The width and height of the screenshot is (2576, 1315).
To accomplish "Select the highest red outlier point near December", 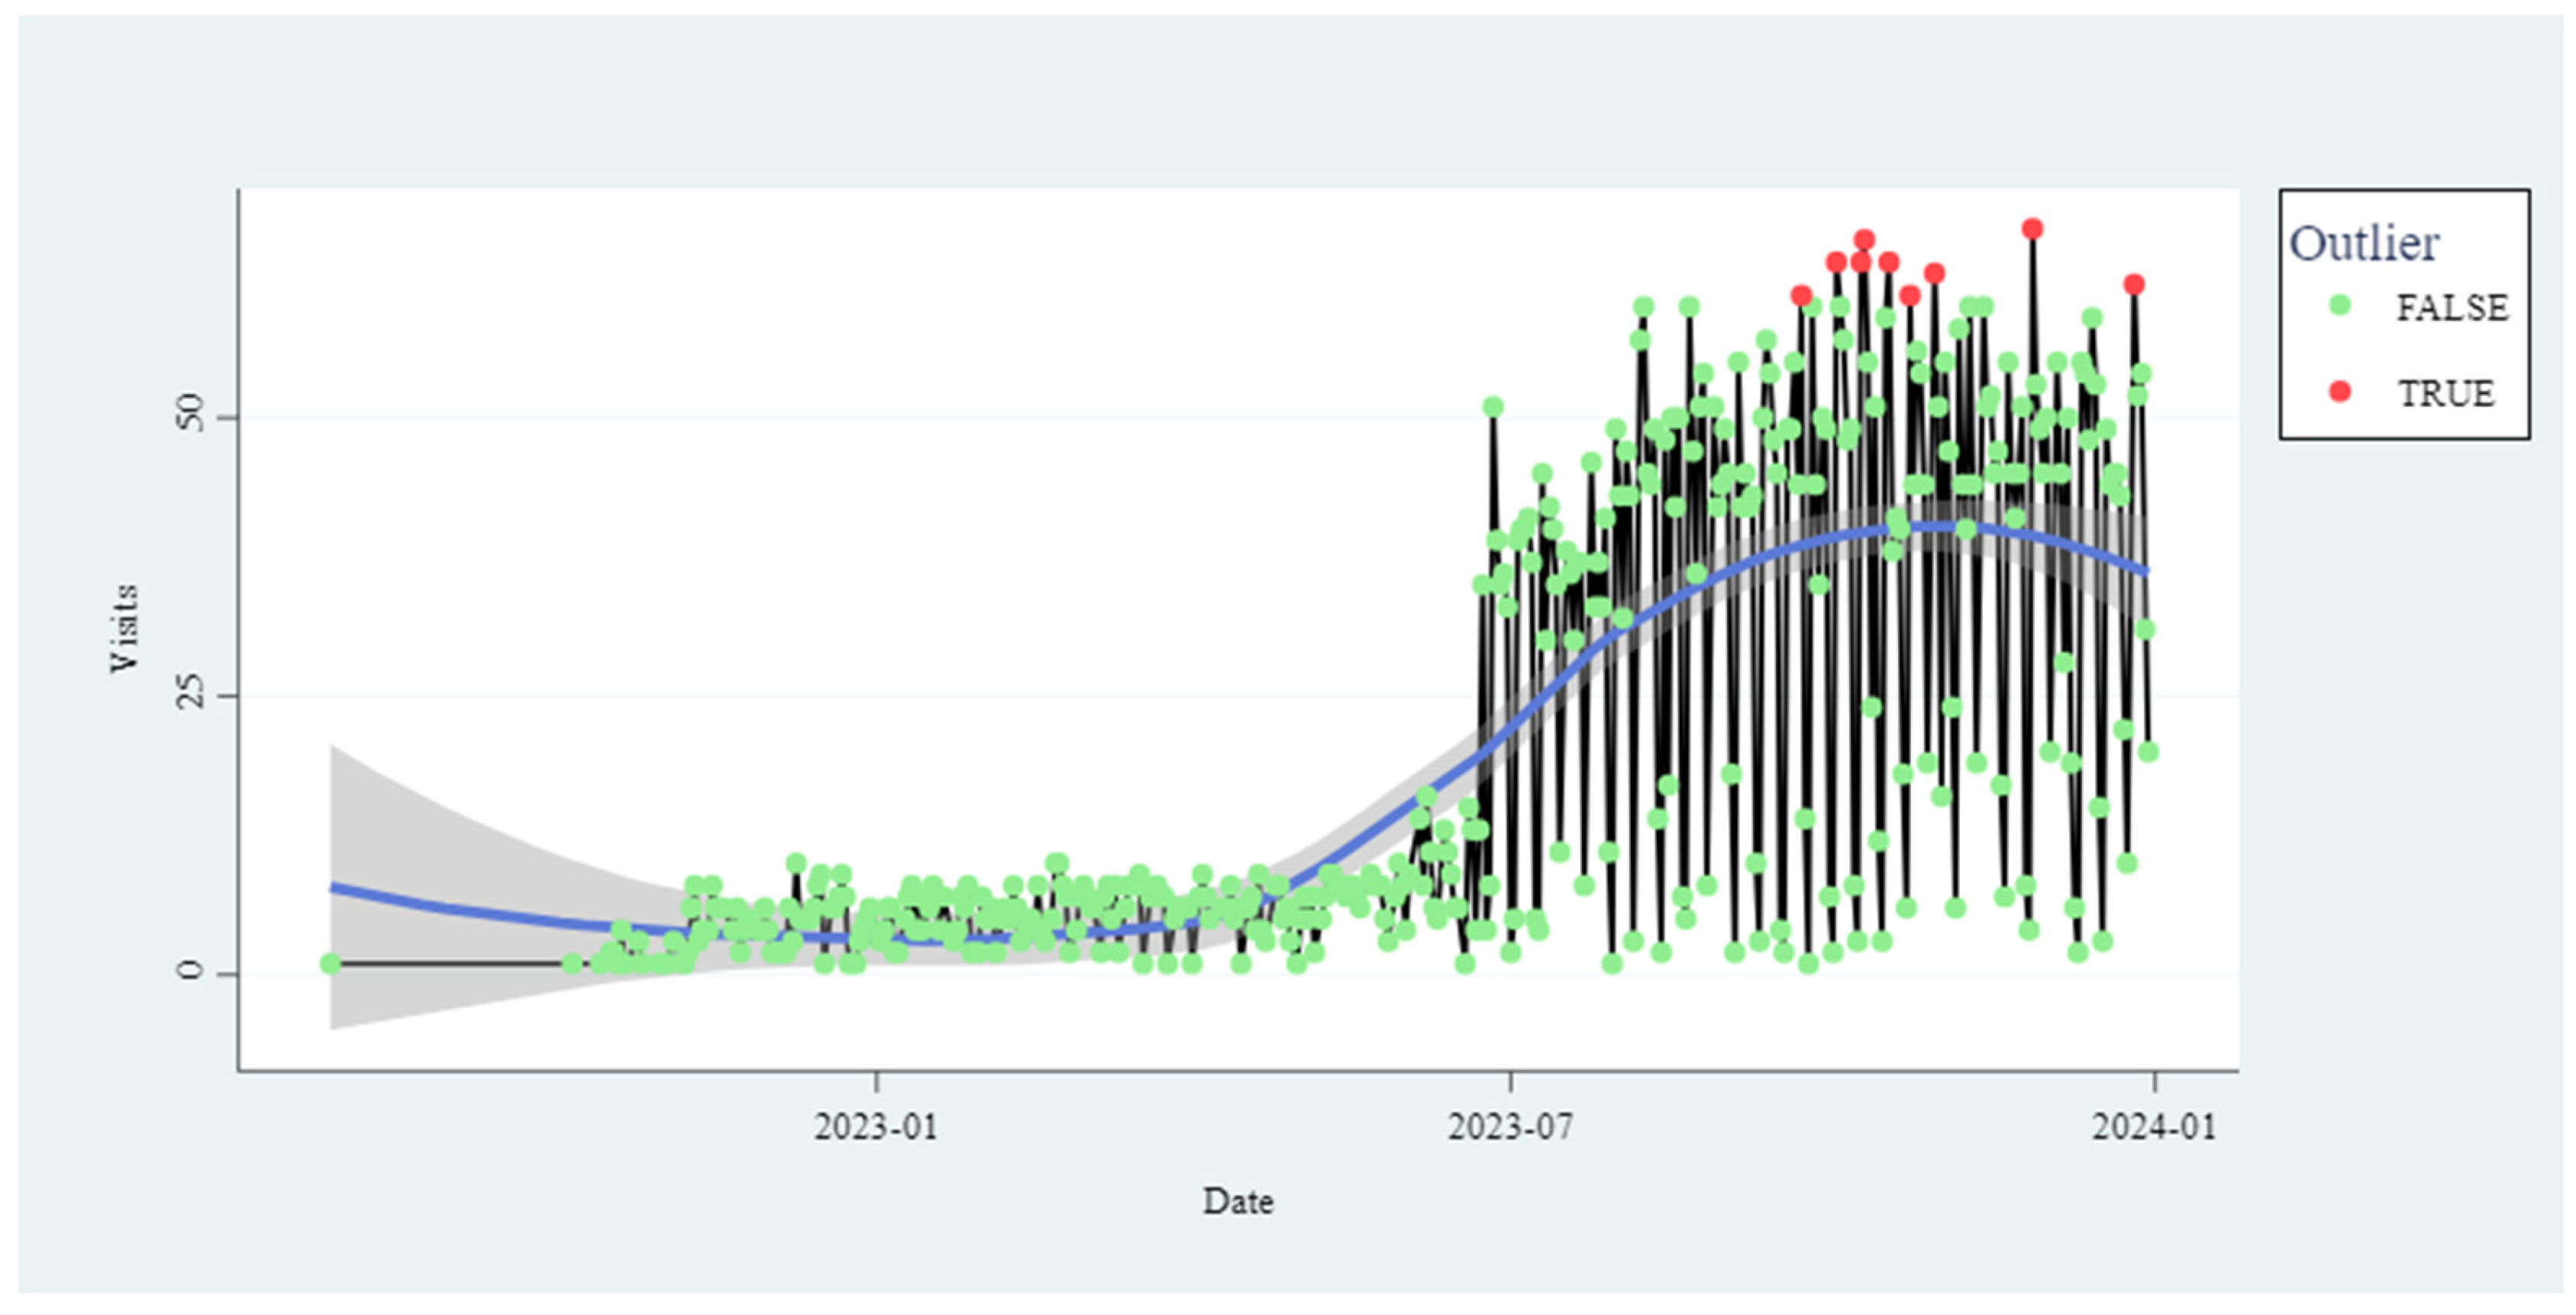I will [x=2032, y=229].
